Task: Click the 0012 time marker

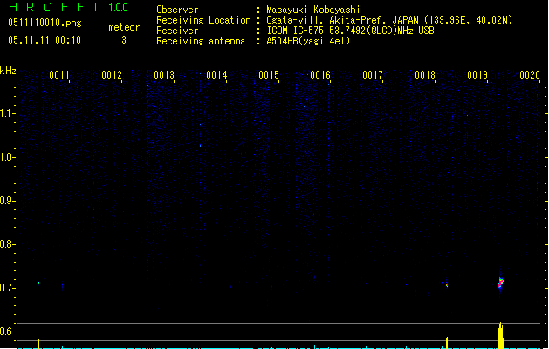Action: pyautogui.click(x=112, y=75)
